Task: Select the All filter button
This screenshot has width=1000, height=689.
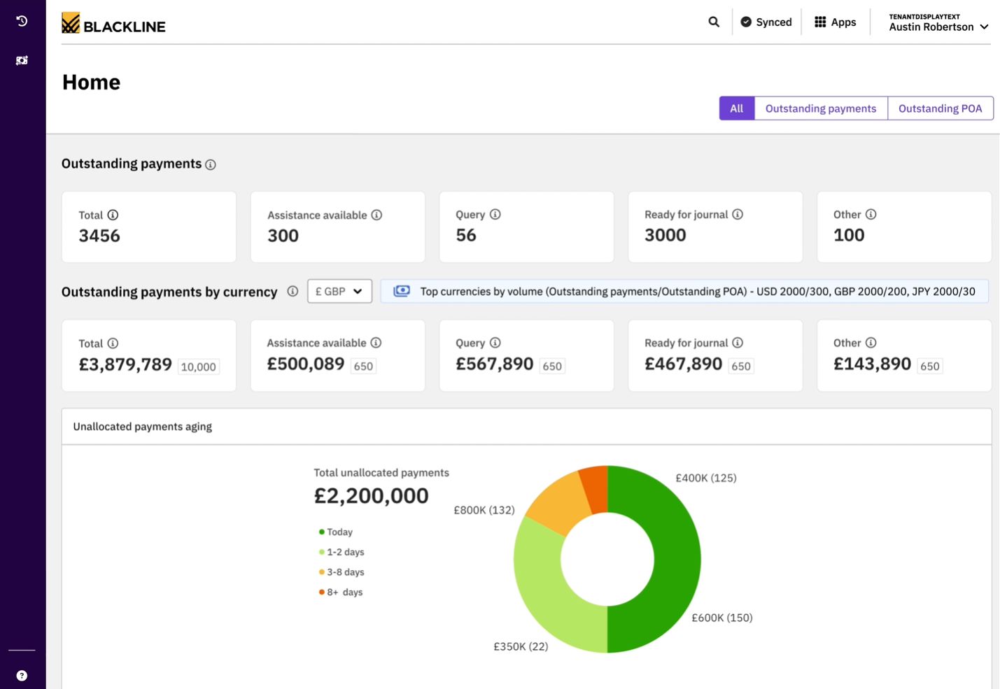Action: [x=736, y=108]
